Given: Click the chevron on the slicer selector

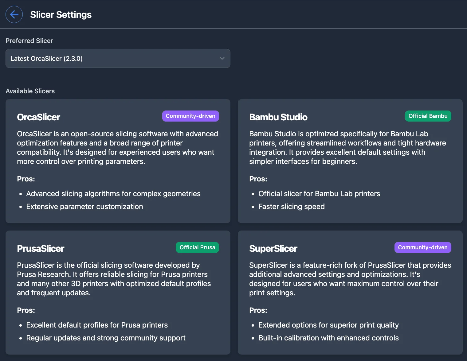Looking at the screenshot, I should (222, 58).
